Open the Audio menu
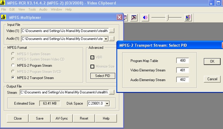 pos(43,9)
